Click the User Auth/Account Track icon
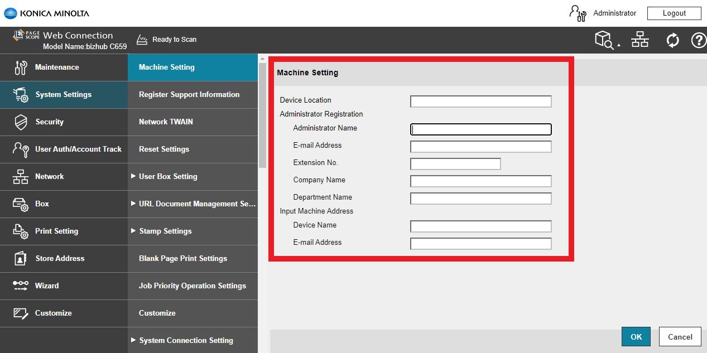 coord(21,149)
